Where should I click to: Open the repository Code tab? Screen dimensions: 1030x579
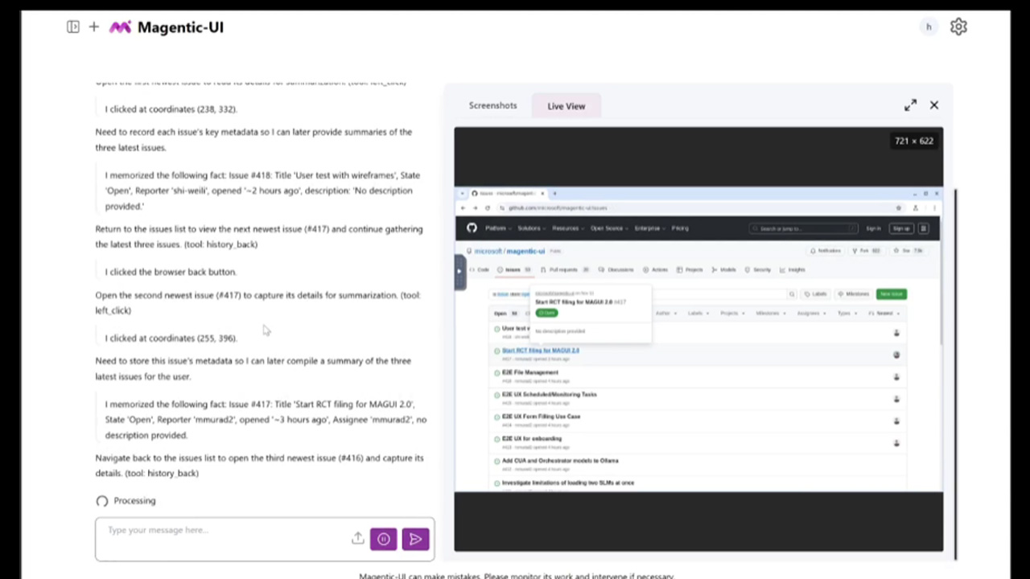pyautogui.click(x=480, y=269)
